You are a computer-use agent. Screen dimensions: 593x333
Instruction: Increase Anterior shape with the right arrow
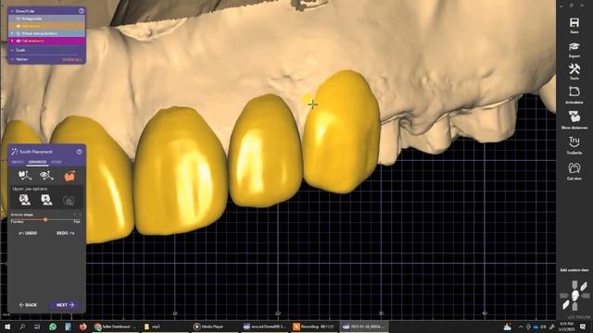80,215
